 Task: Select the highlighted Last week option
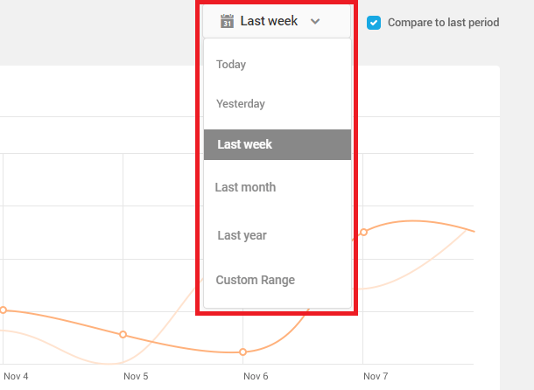pyautogui.click(x=278, y=144)
